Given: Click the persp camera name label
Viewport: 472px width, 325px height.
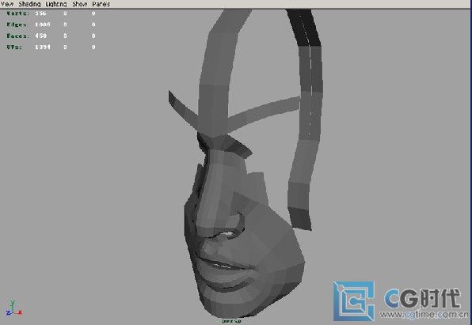Looking at the screenshot, I should (x=231, y=321).
